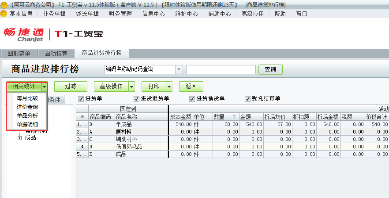Viewport: 389px width, 198px height.
Task: Open the 打印 dropdown arrow
Action: coord(169,86)
